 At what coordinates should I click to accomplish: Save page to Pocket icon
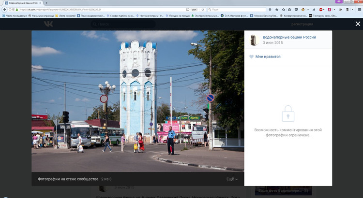(x=296, y=10)
